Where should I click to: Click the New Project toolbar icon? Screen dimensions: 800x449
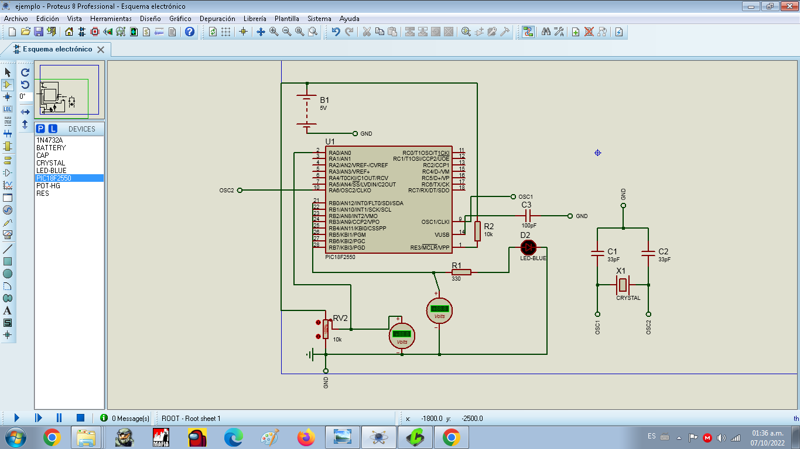[12, 32]
